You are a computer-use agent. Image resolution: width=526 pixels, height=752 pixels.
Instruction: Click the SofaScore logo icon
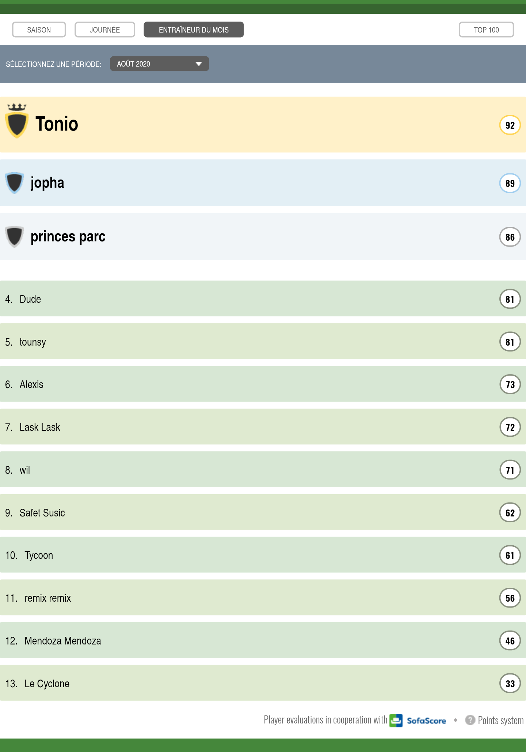tap(396, 721)
